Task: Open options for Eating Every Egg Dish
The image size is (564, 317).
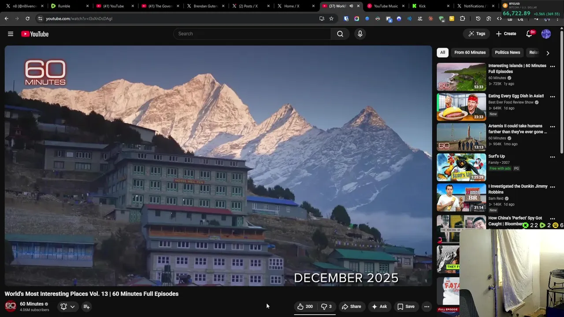Action: click(x=553, y=96)
